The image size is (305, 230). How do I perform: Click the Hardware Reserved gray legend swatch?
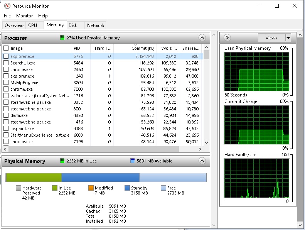tap(19, 188)
